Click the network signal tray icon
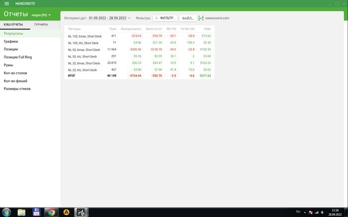This screenshot has width=348, height=217. click(317, 213)
